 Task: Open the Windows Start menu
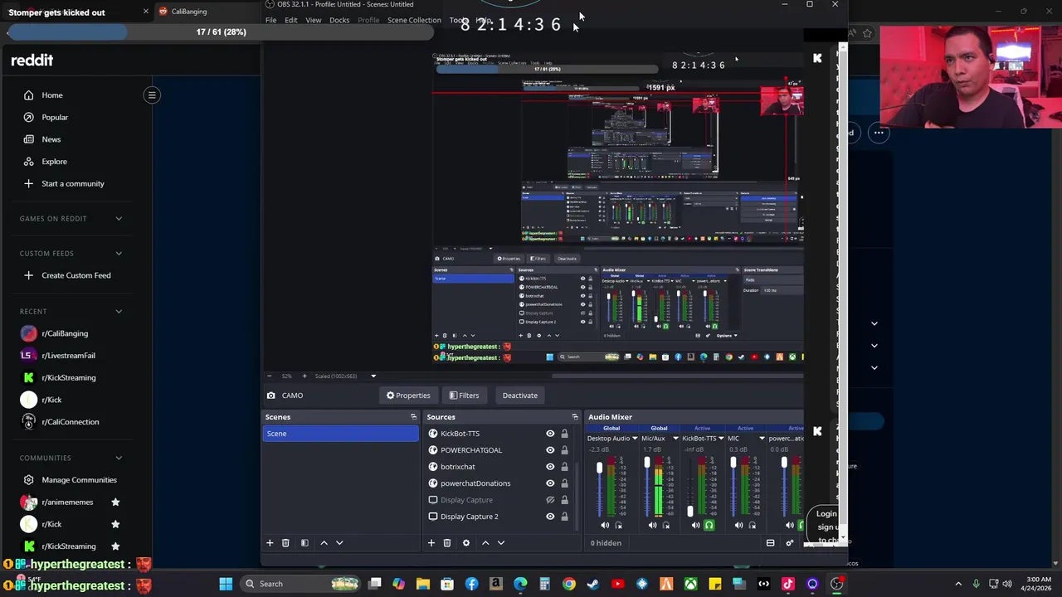[226, 584]
